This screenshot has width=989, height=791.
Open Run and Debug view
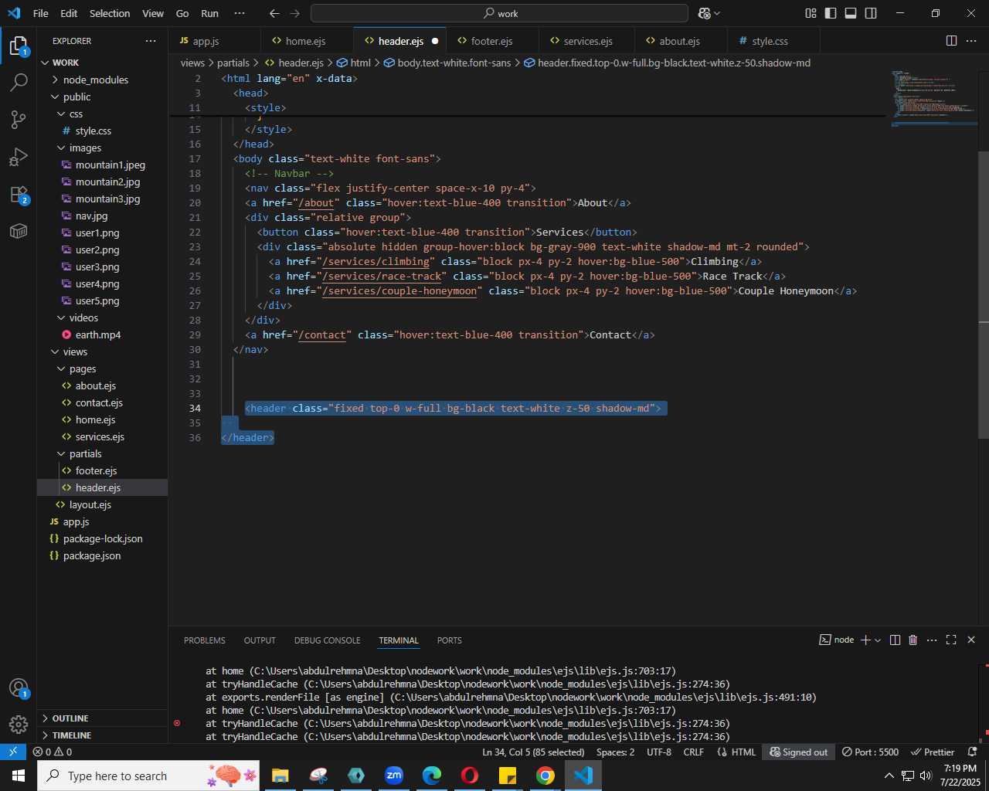pyautogui.click(x=19, y=157)
